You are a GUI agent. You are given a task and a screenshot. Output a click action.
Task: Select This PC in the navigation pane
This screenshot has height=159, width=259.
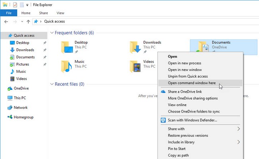(20, 98)
